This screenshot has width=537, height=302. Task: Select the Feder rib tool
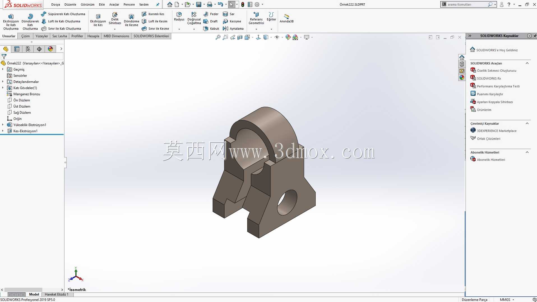point(211,14)
